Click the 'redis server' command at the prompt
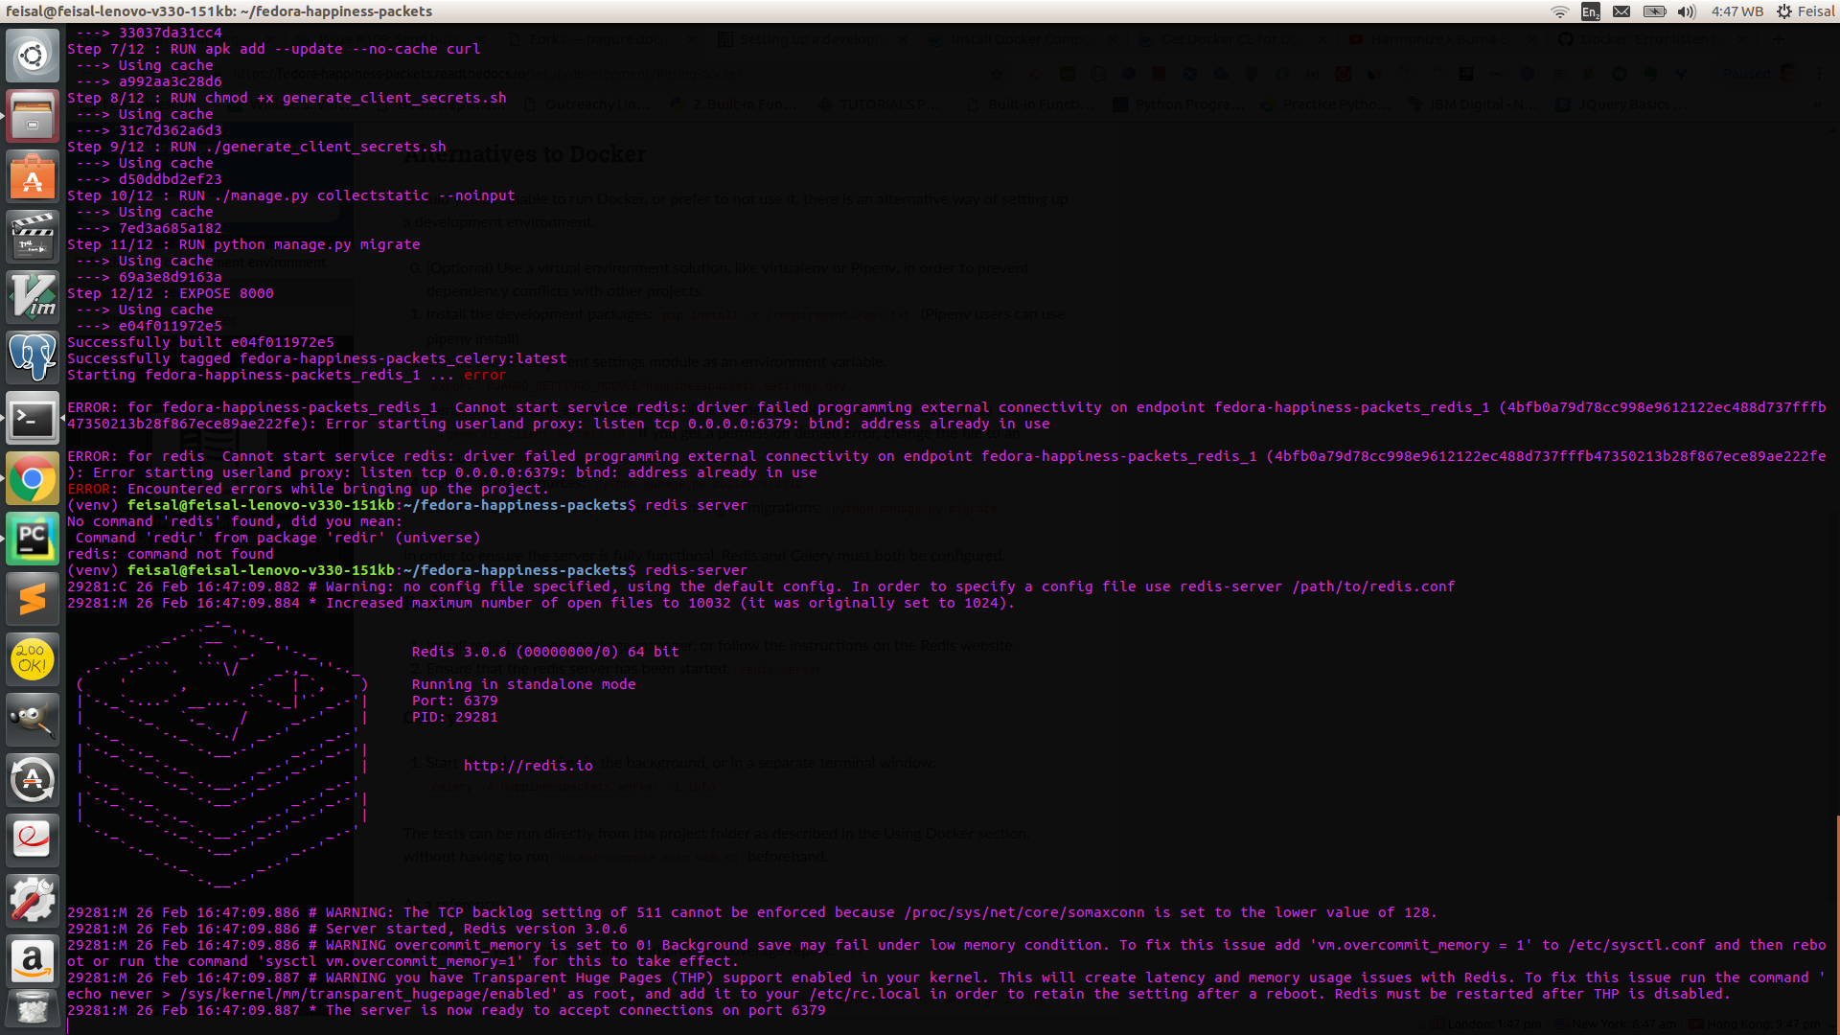This screenshot has height=1035, width=1840. (696, 505)
